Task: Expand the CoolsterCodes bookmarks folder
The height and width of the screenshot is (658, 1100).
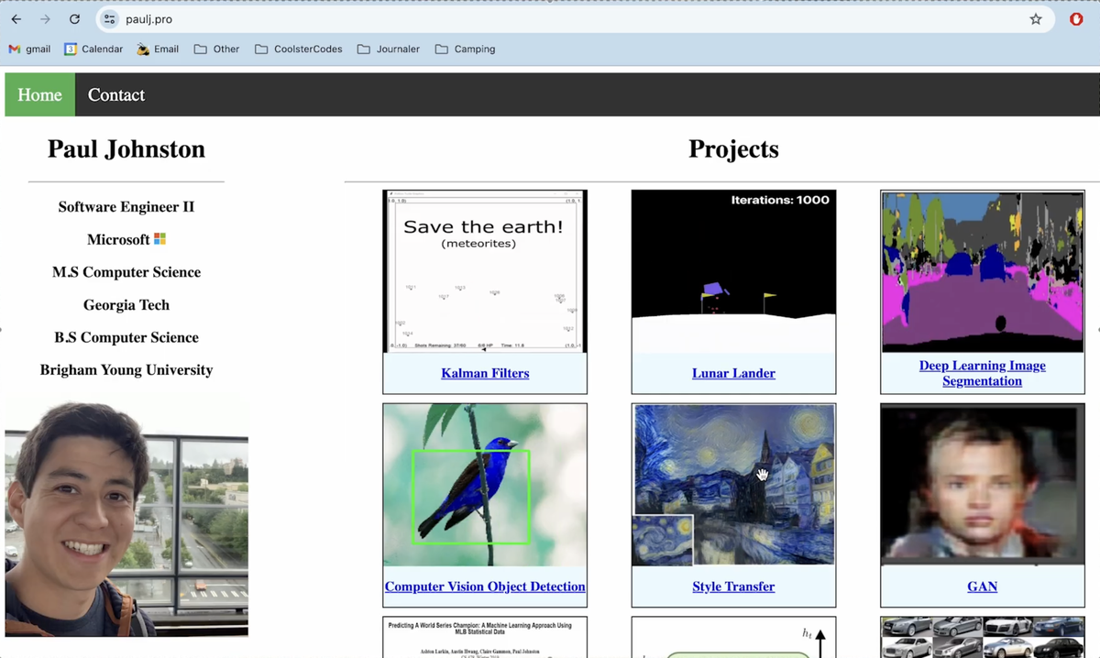Action: point(299,49)
